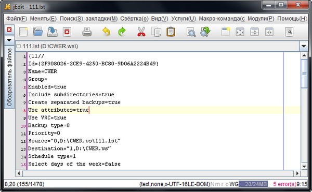Expand the buffer switcher dropdown arrow
312x192 pixels.
click(x=304, y=46)
